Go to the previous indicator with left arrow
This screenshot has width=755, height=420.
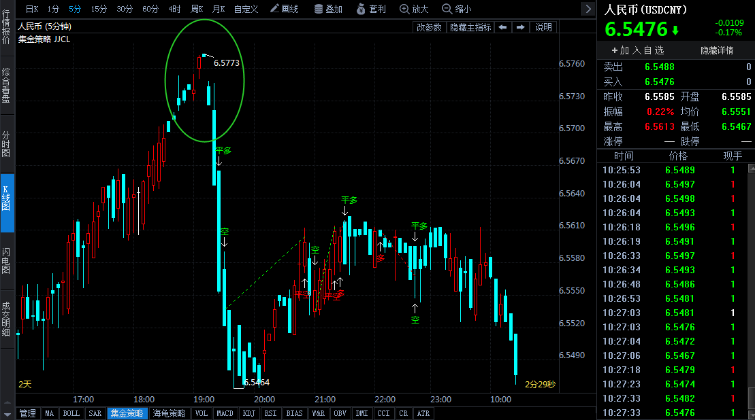pyautogui.click(x=502, y=27)
